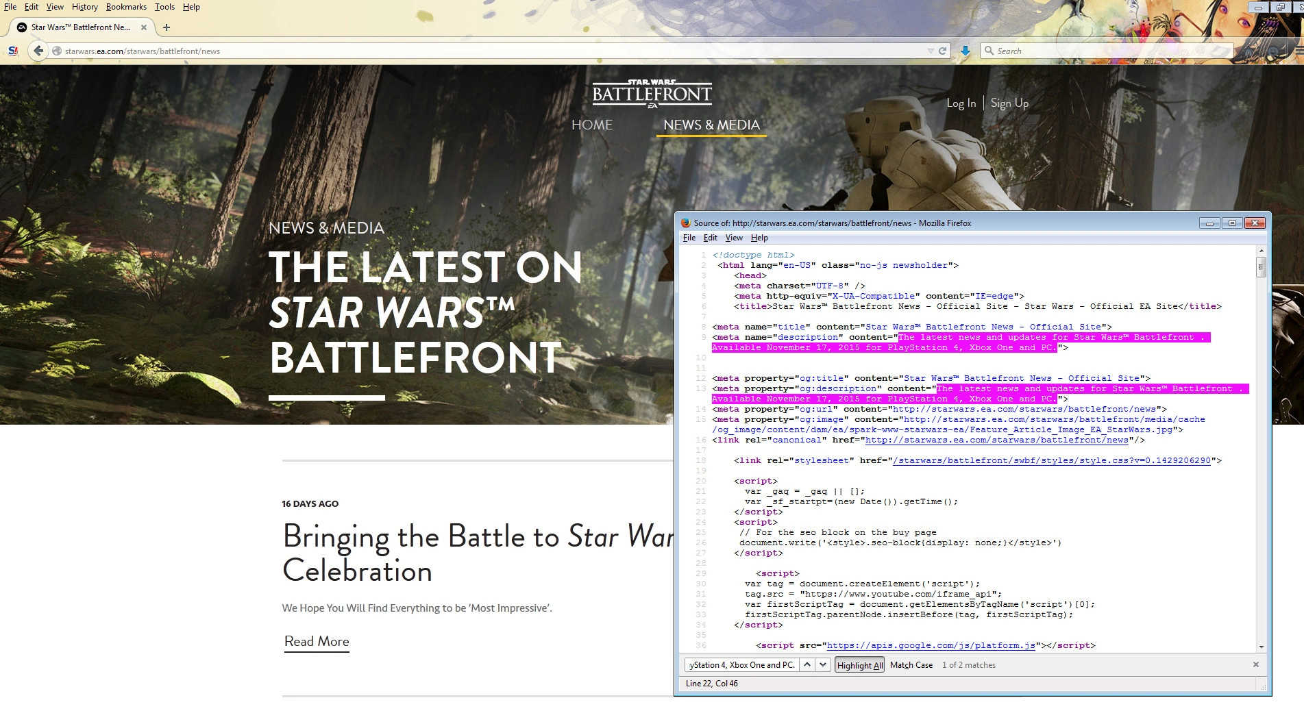Click Log In on the Battlefront page
This screenshot has width=1304, height=711.
click(961, 103)
